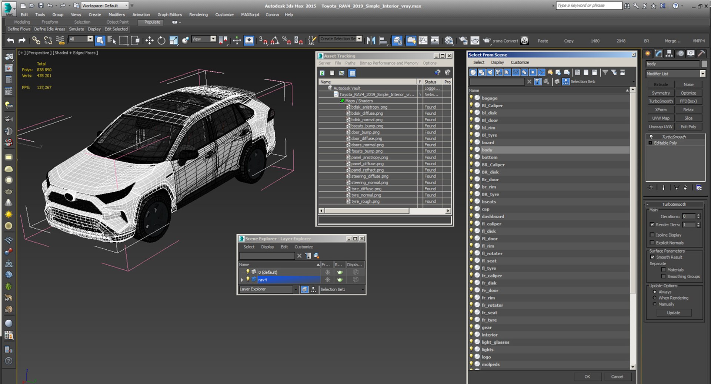Viewport: 711px width, 384px height.
Task: Expand the rav4 layer tree arrow
Action: pyautogui.click(x=242, y=280)
